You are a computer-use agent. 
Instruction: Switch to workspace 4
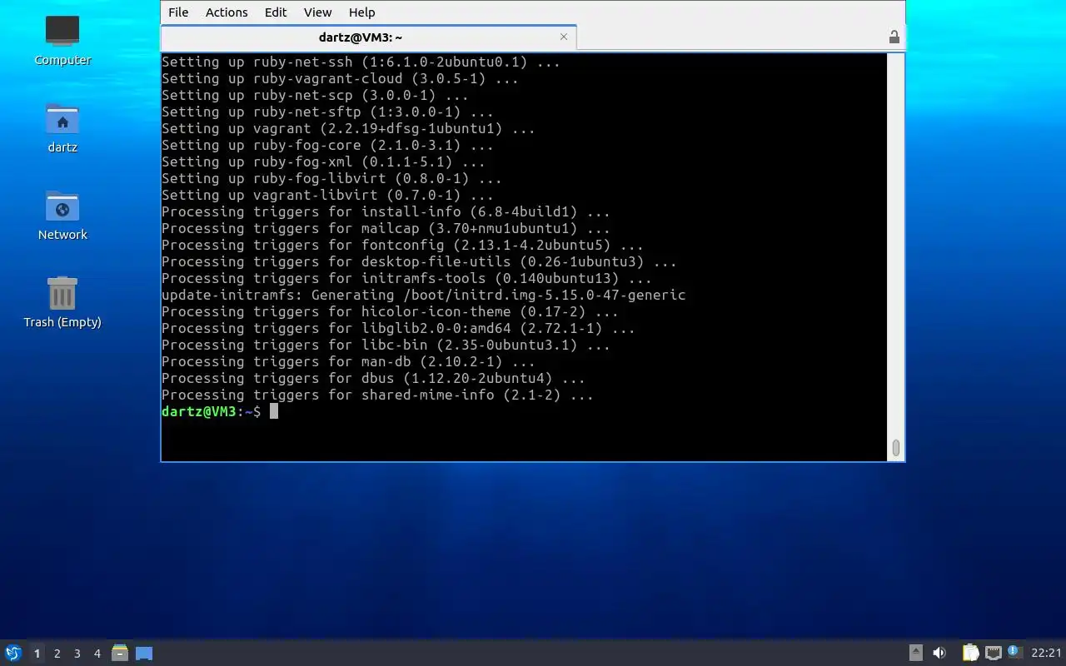(x=97, y=654)
